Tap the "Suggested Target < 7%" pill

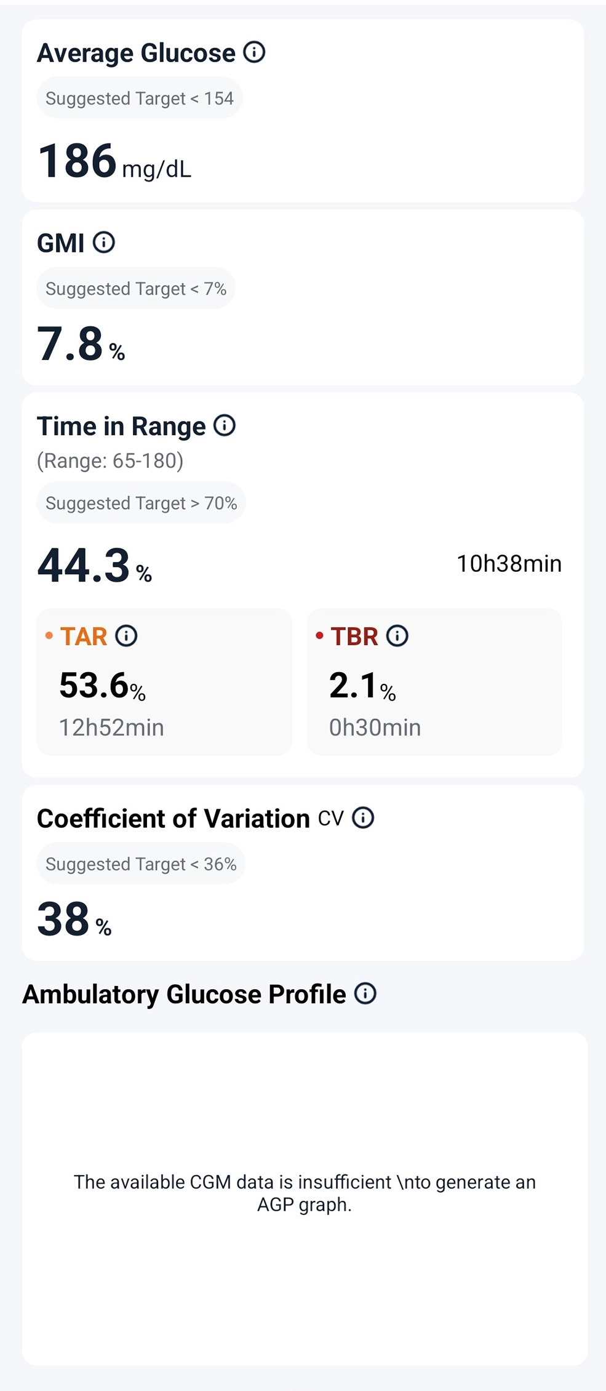point(136,289)
